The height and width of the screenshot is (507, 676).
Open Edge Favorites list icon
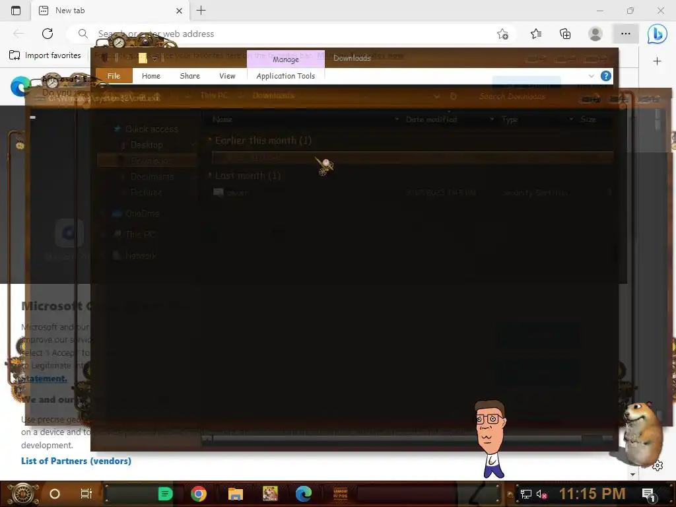click(x=536, y=34)
